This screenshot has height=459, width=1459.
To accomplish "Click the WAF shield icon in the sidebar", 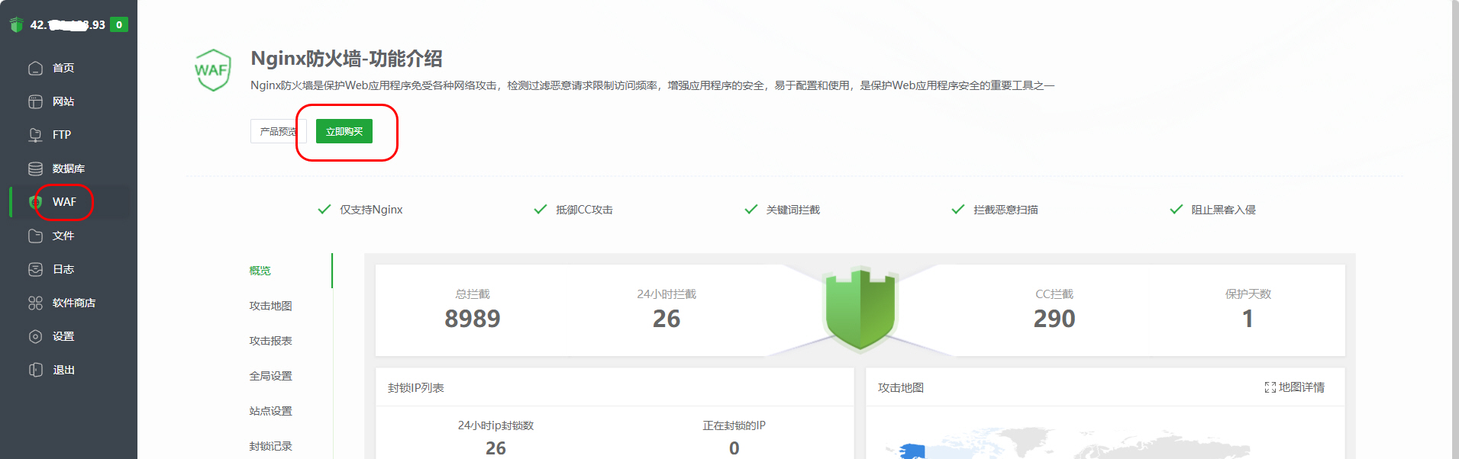I will [x=35, y=202].
